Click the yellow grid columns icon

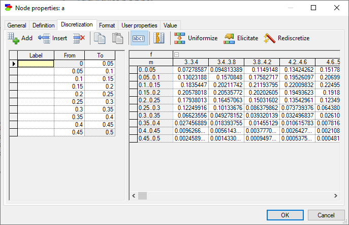point(159,38)
